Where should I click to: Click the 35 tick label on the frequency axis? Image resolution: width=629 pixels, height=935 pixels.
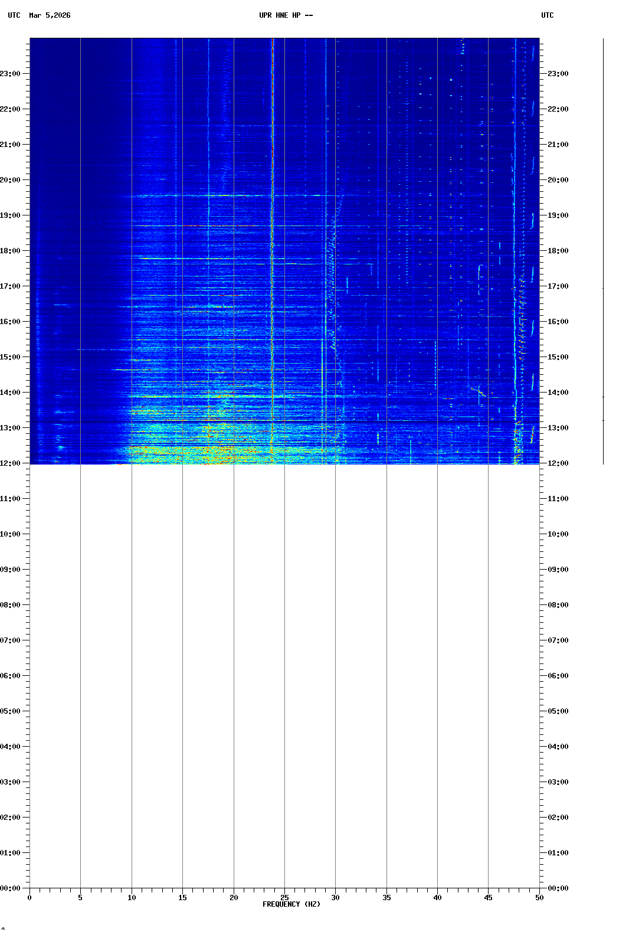tap(386, 898)
